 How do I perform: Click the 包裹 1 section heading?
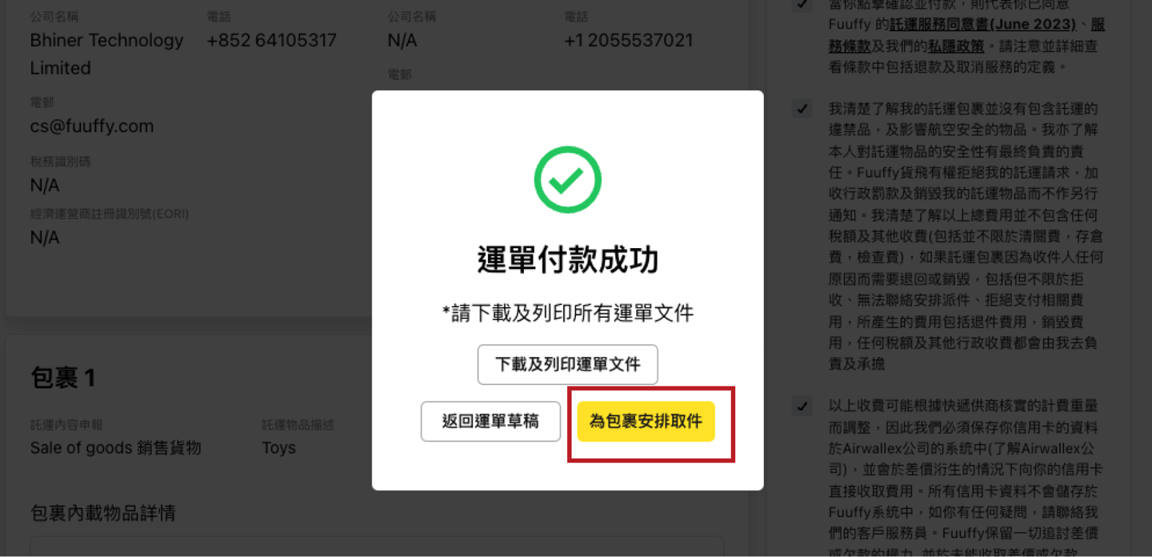click(63, 378)
